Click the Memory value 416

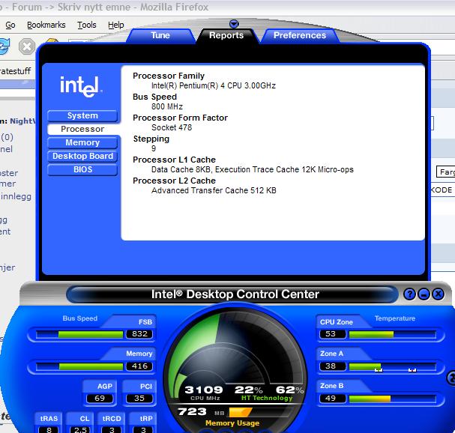pos(139,366)
